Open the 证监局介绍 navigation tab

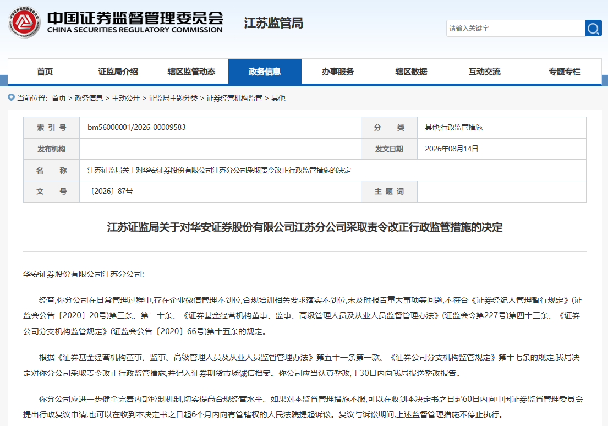coord(118,72)
